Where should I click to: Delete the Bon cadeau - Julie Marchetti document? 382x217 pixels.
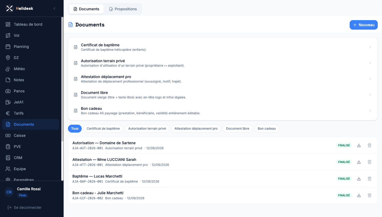tap(370, 195)
